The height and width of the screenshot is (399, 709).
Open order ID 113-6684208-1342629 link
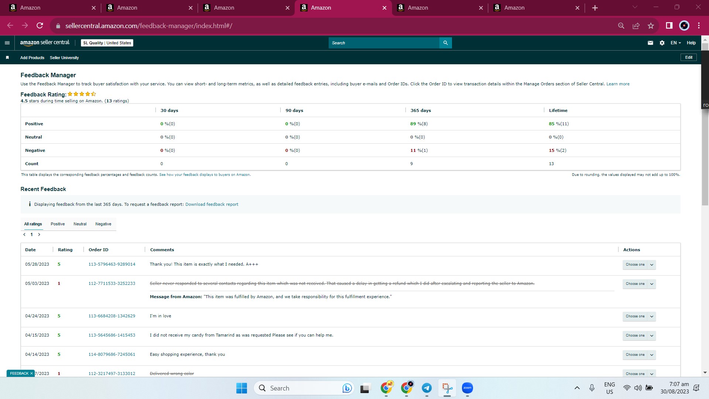pos(112,316)
